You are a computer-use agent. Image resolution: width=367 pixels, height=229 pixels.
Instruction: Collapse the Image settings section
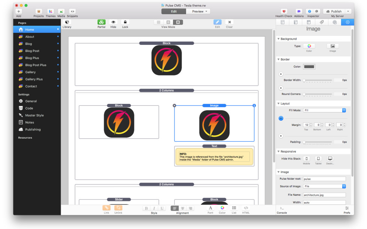pos(279,172)
